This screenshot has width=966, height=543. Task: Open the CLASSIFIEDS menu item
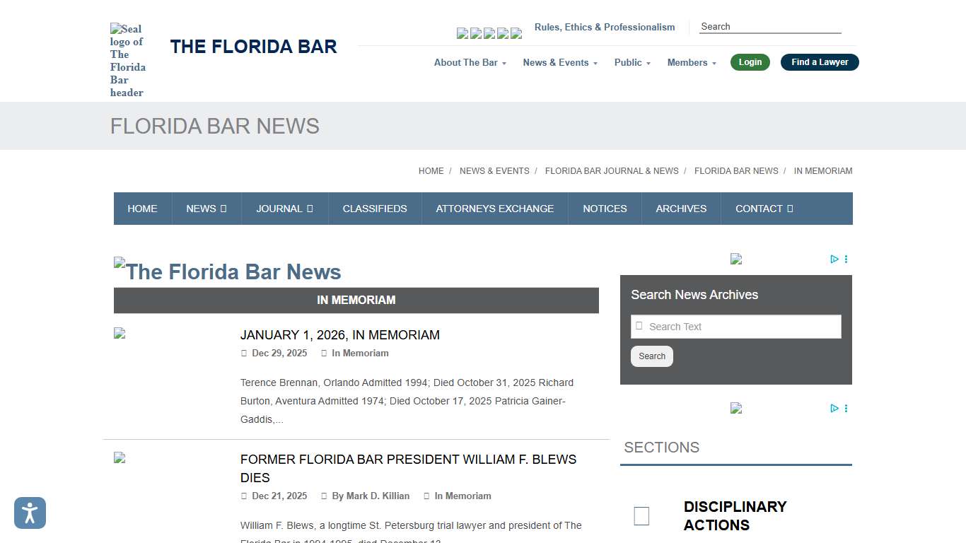pos(375,209)
